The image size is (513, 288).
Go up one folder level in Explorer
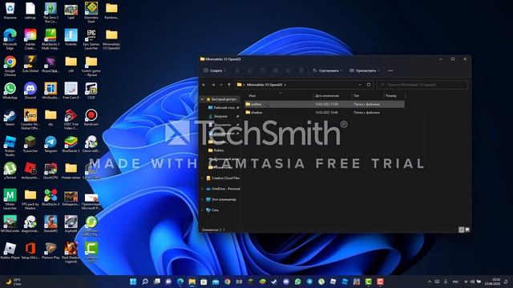tap(229, 85)
